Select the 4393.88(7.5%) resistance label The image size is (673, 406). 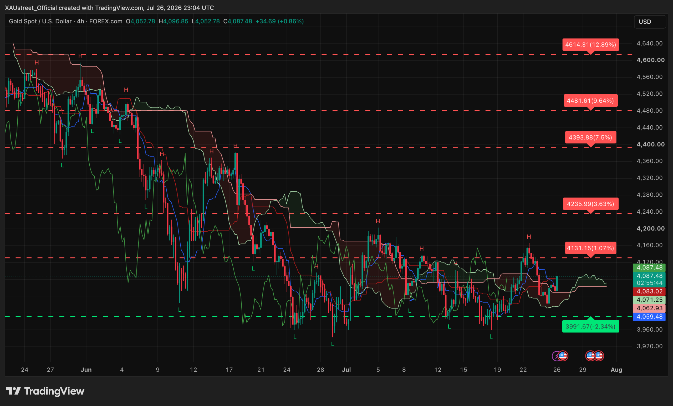tap(590, 137)
